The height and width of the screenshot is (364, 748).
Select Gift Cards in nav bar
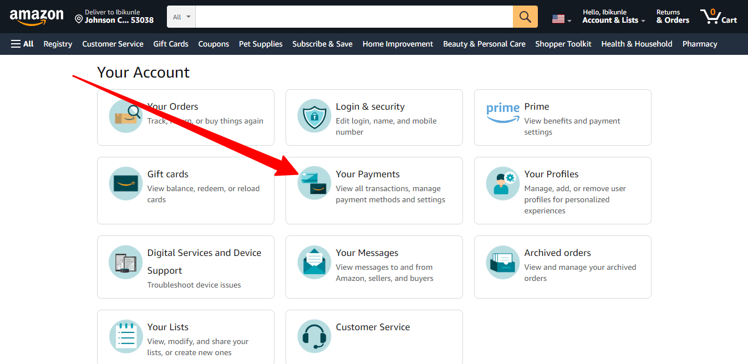pyautogui.click(x=171, y=44)
